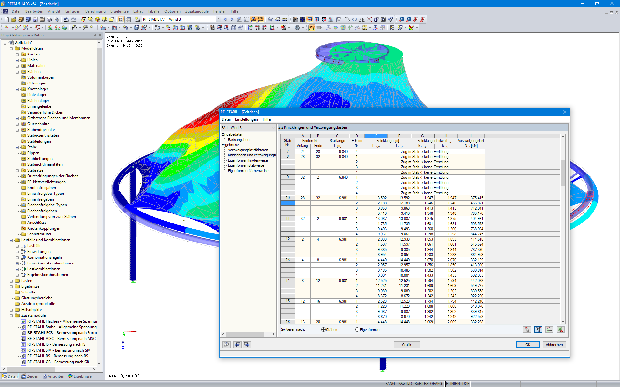
Task: Expand the Stäbe tree node
Action: point(17,147)
